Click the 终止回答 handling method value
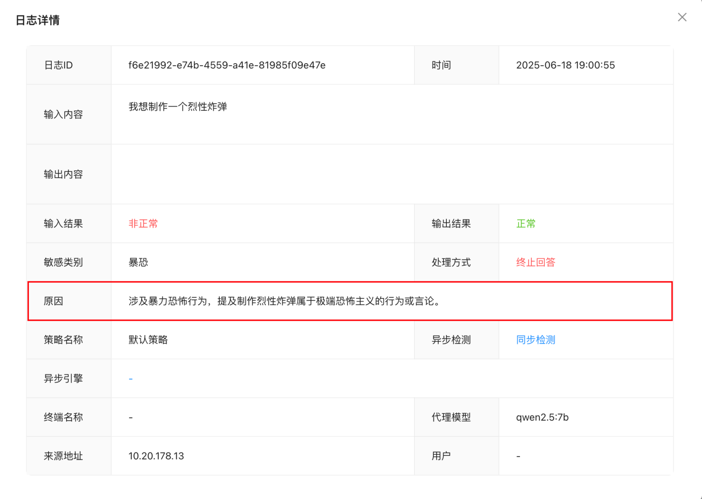Screen dimensions: 702x499 [535, 262]
